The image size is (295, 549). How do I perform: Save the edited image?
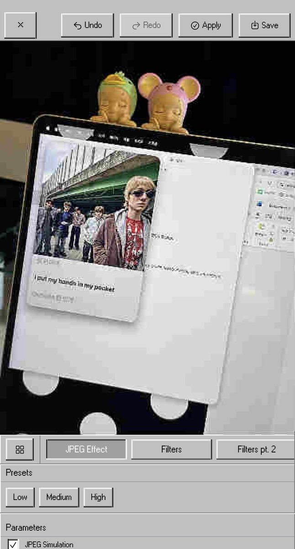coord(264,25)
